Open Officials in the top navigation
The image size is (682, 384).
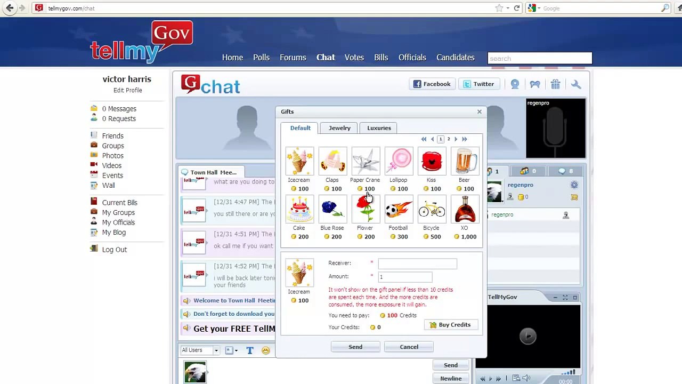coord(412,58)
